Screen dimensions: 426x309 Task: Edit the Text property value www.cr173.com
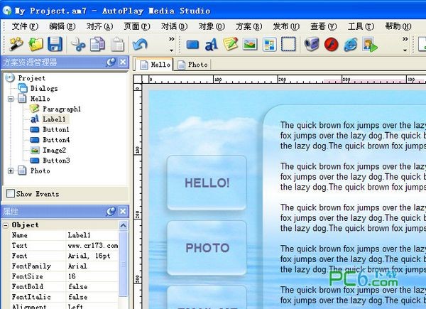[x=92, y=246]
